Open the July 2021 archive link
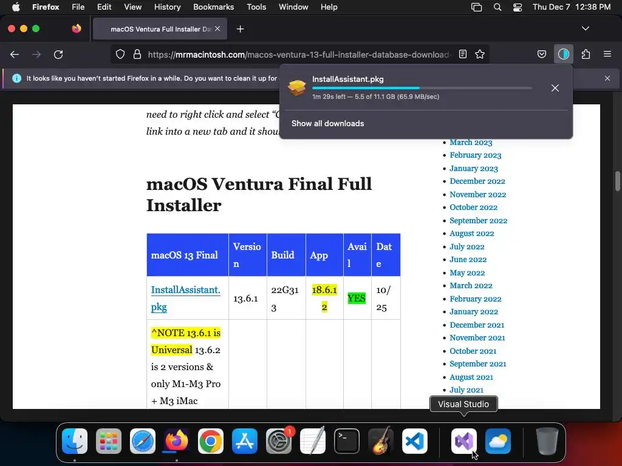This screenshot has height=466, width=622. (x=466, y=390)
